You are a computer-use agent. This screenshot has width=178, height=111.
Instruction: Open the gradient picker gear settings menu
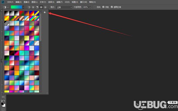[45, 12]
